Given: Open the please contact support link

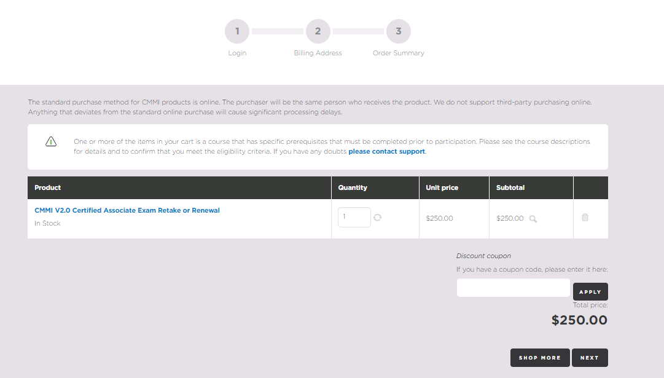Looking at the screenshot, I should [386, 151].
